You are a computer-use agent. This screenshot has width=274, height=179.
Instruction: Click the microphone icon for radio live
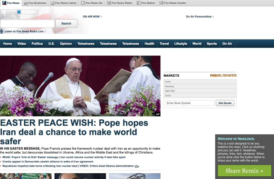2,31
